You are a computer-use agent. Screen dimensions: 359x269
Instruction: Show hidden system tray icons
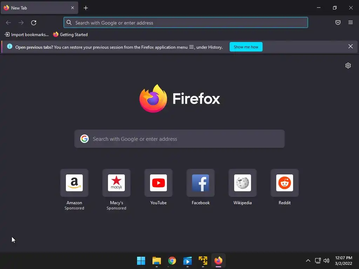click(308, 261)
